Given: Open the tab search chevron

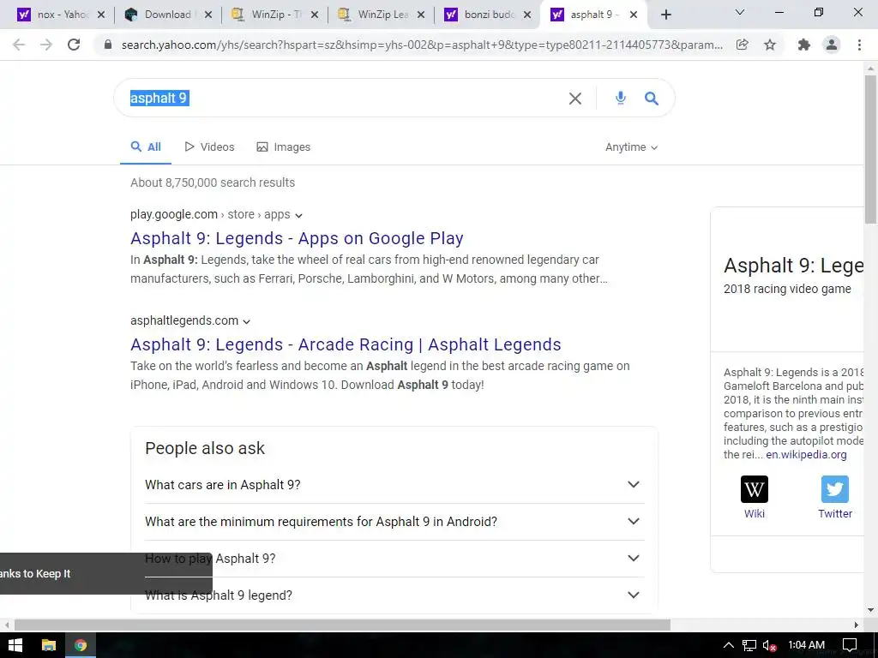Looking at the screenshot, I should pos(740,12).
